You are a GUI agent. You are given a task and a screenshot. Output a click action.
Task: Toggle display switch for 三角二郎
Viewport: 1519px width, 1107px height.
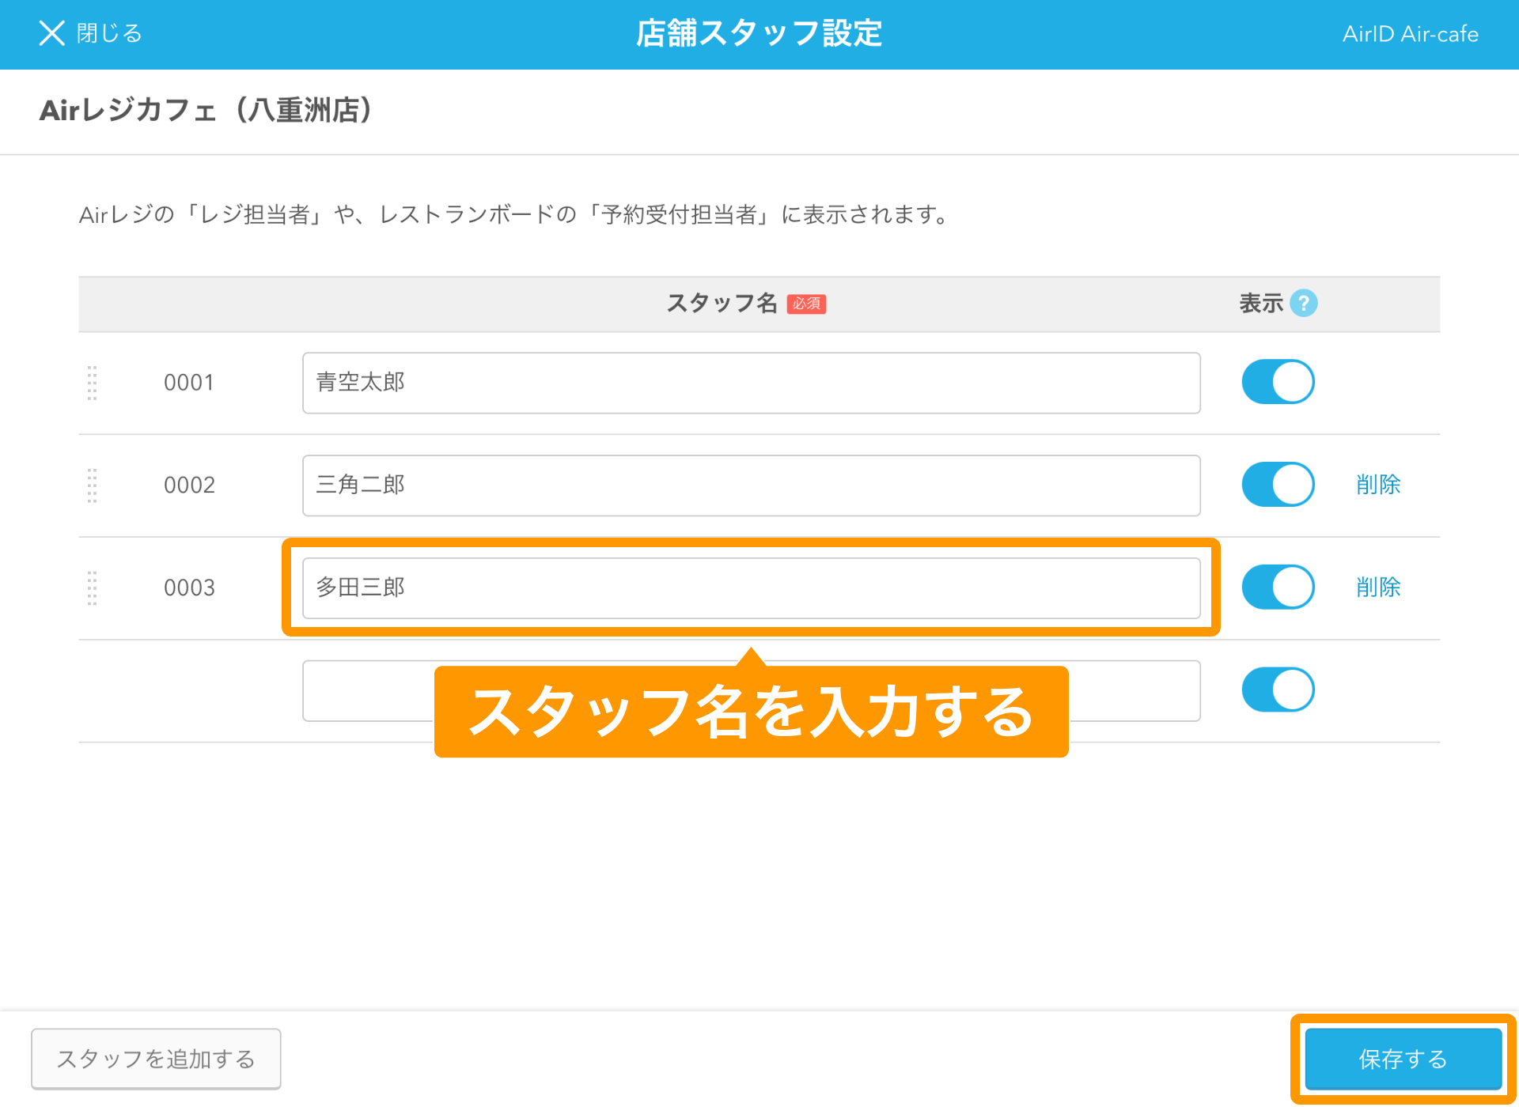click(1277, 485)
